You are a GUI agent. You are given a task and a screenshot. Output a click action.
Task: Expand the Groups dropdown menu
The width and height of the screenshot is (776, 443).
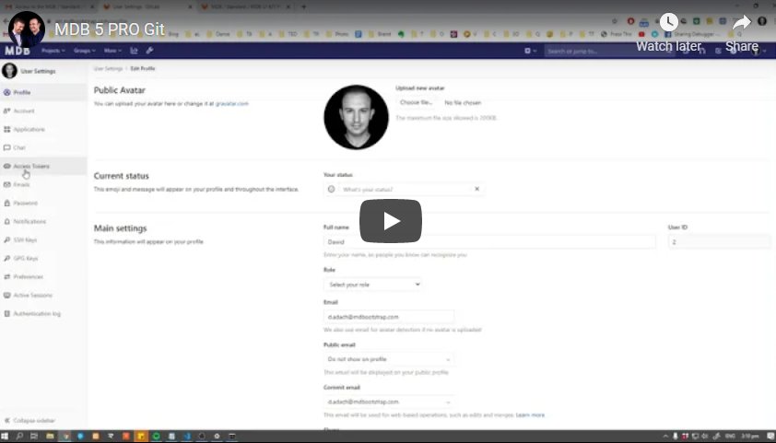click(x=85, y=51)
